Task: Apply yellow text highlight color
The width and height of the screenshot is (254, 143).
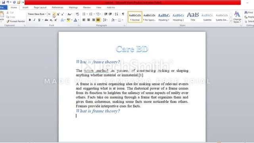Action: pyautogui.click(x=69, y=20)
